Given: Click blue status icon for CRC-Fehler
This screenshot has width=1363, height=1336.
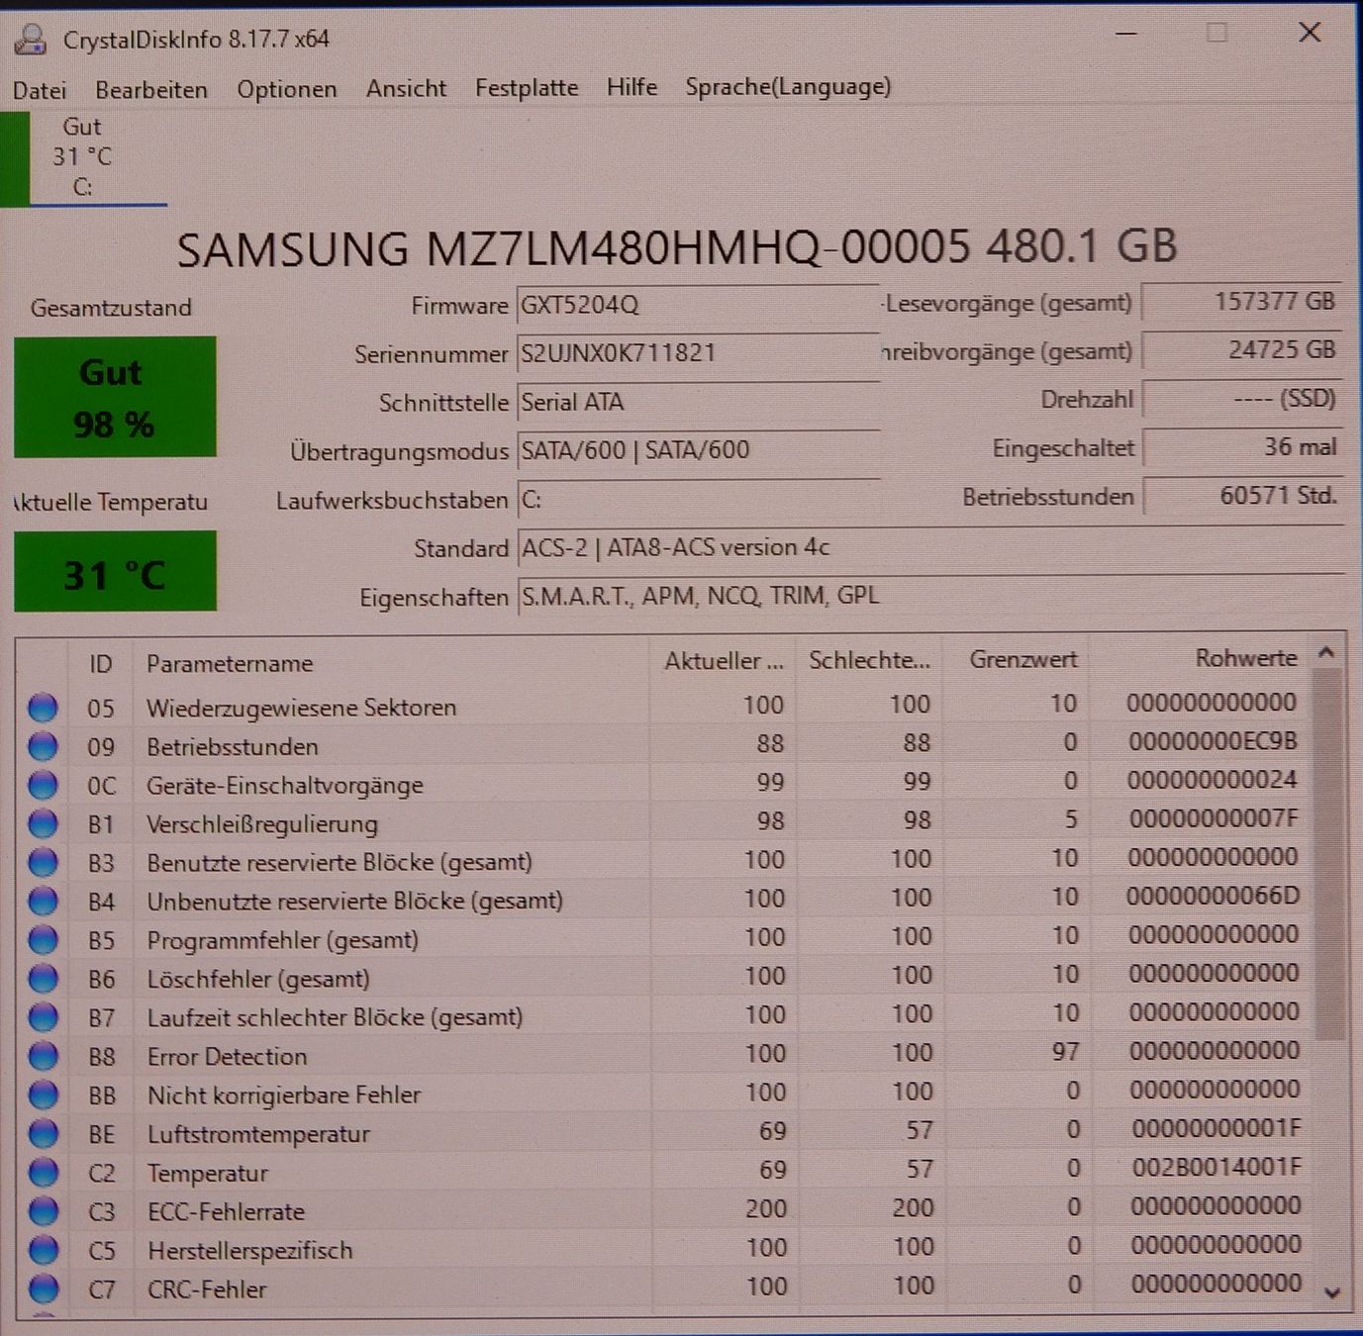Looking at the screenshot, I should pos(43,1288).
